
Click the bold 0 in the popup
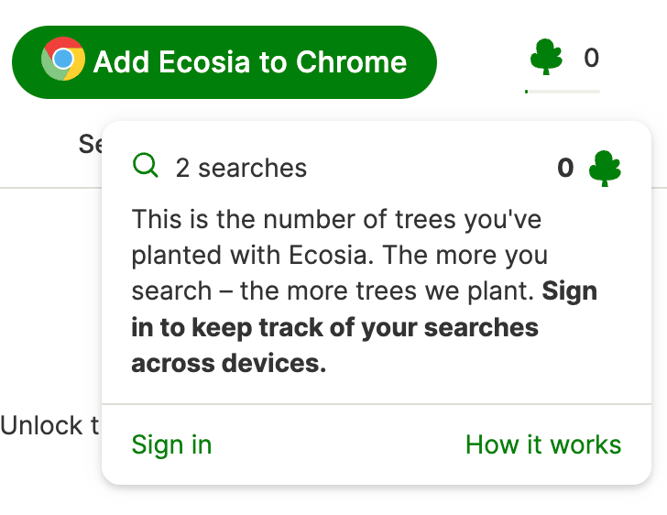coord(565,168)
